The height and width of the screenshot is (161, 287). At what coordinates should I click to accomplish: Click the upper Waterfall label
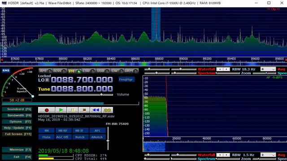[206, 69]
